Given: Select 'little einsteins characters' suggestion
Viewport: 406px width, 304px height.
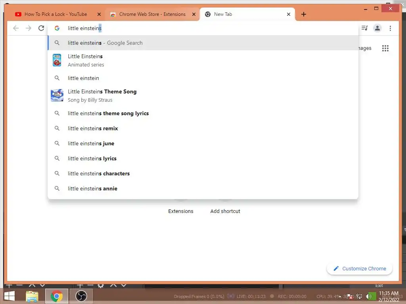Looking at the screenshot, I should pos(203,173).
